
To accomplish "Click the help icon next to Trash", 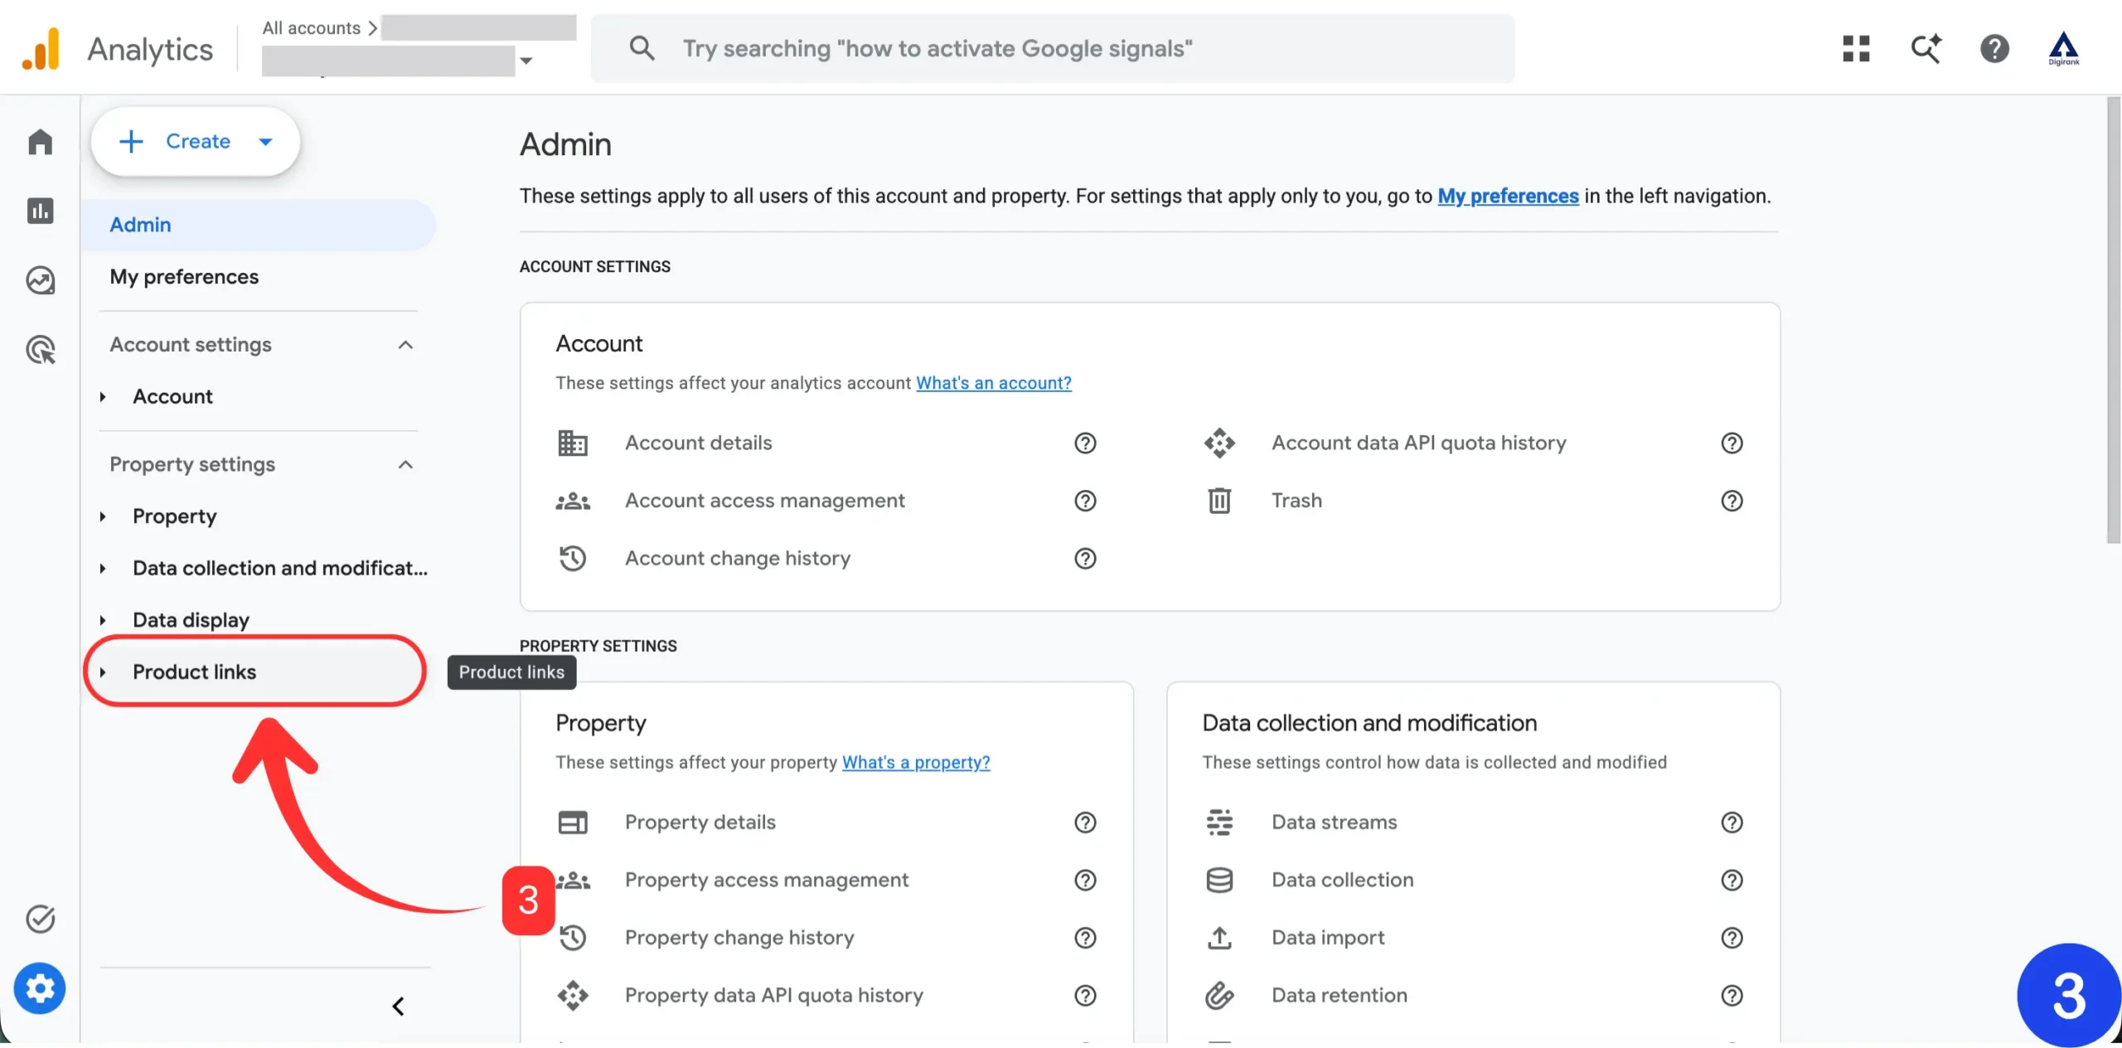I will [x=1732, y=501].
